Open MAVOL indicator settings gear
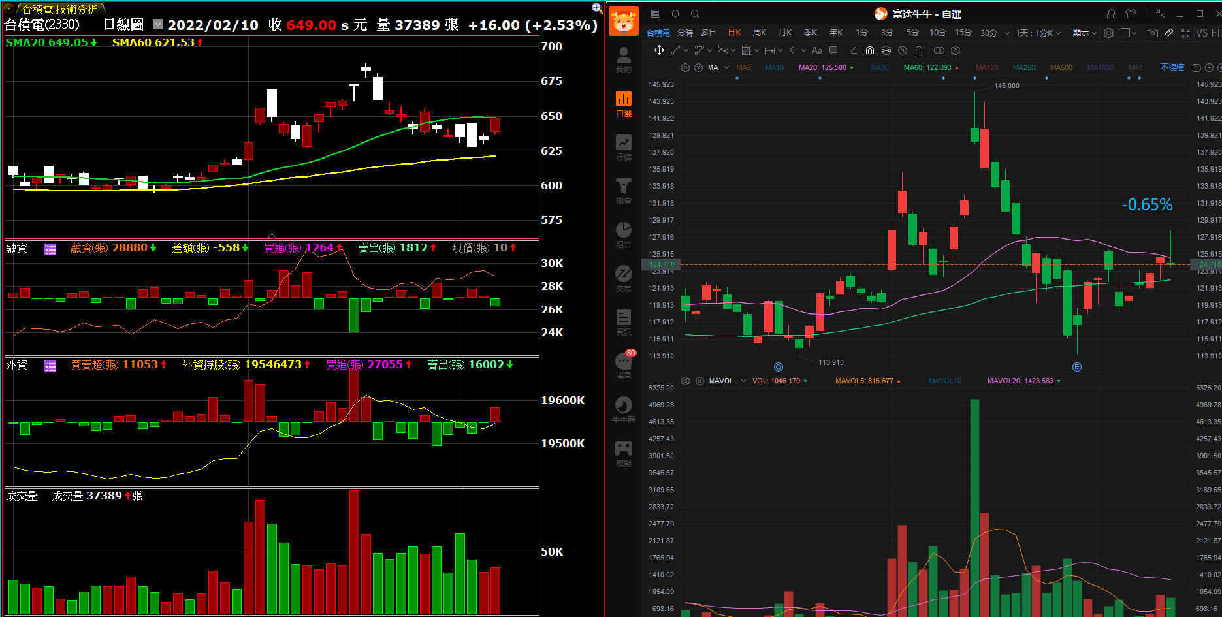 click(685, 381)
